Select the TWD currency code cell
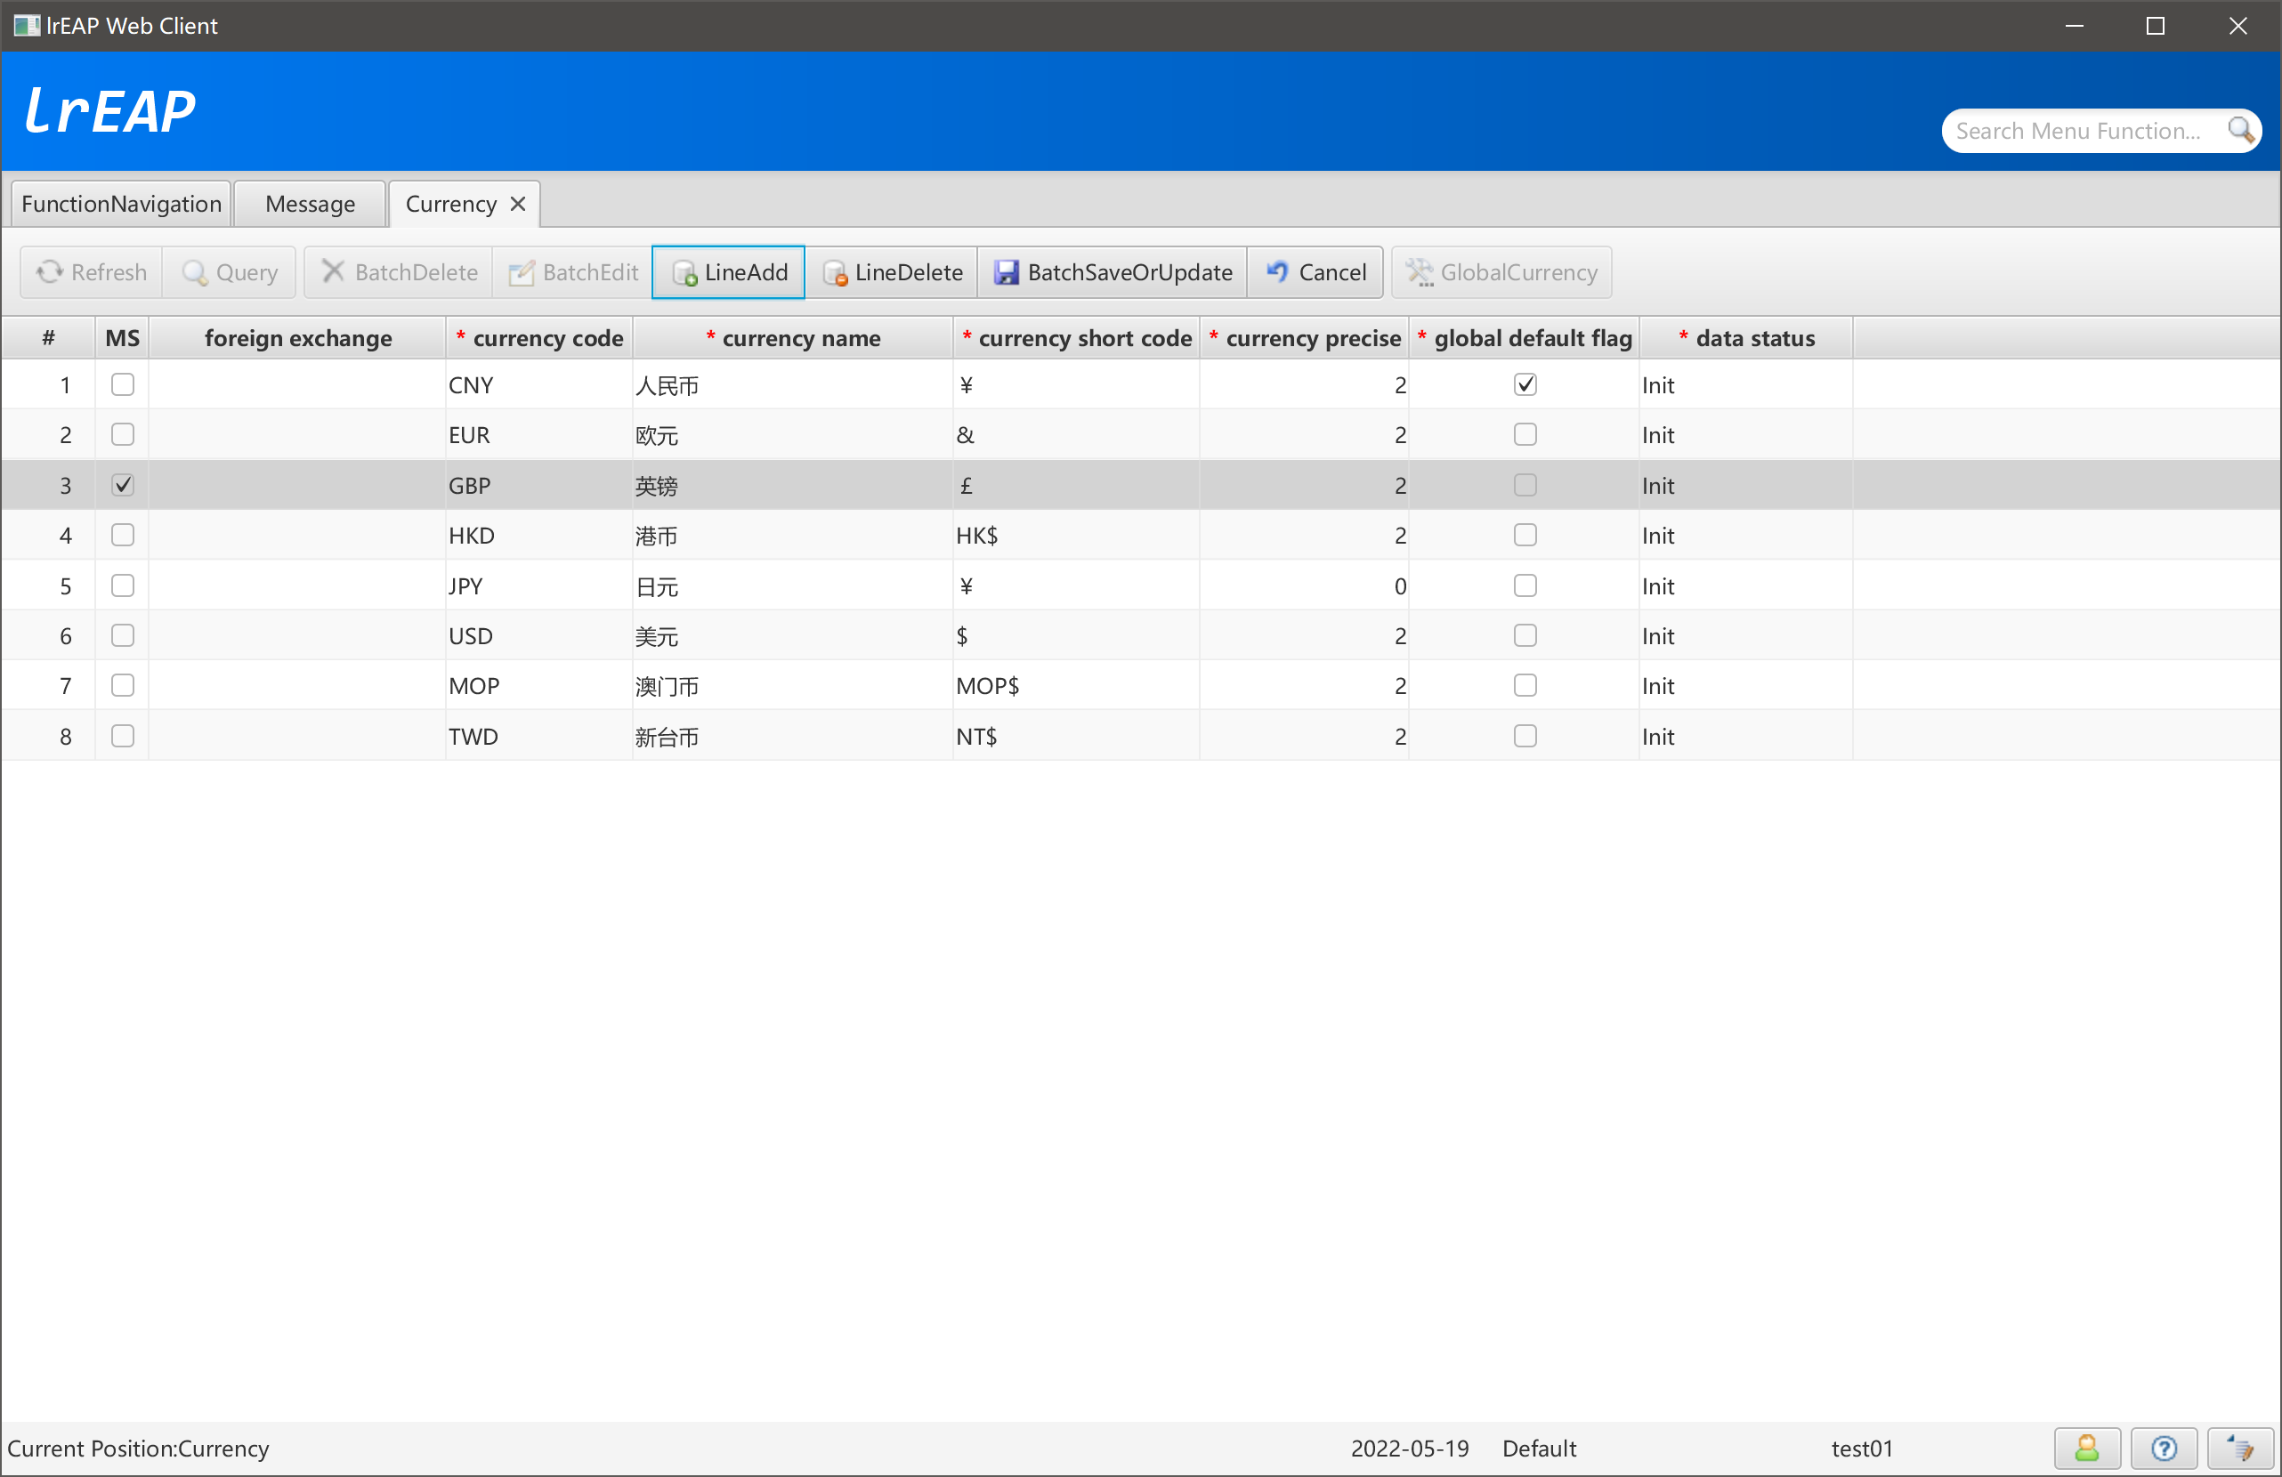 (x=538, y=737)
